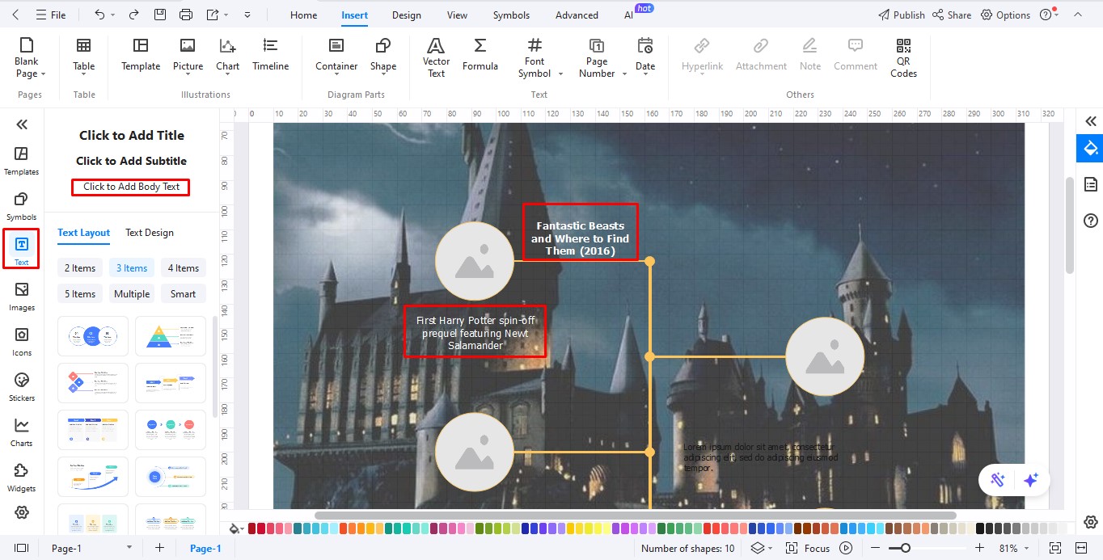Collapse the left sidebar panel
Screen dimensions: 1103x560
tap(22, 124)
